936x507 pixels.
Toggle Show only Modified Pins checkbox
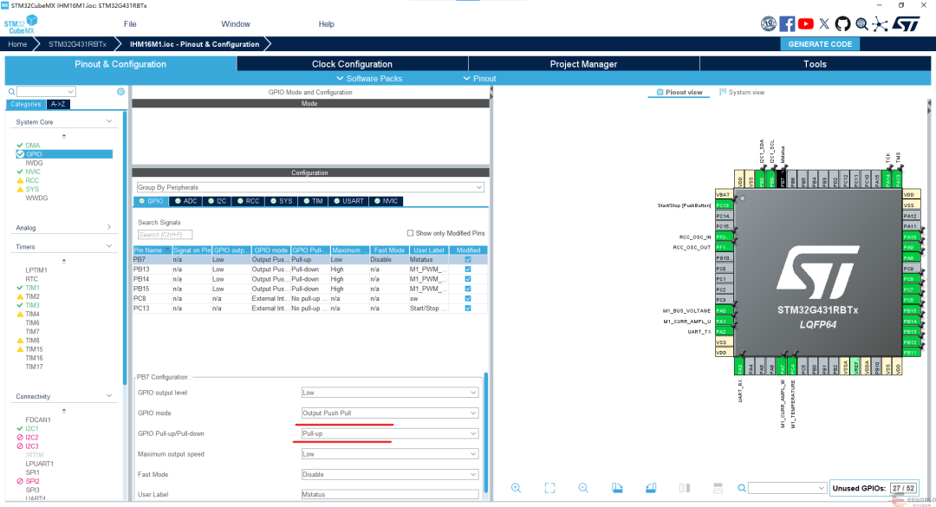(410, 233)
